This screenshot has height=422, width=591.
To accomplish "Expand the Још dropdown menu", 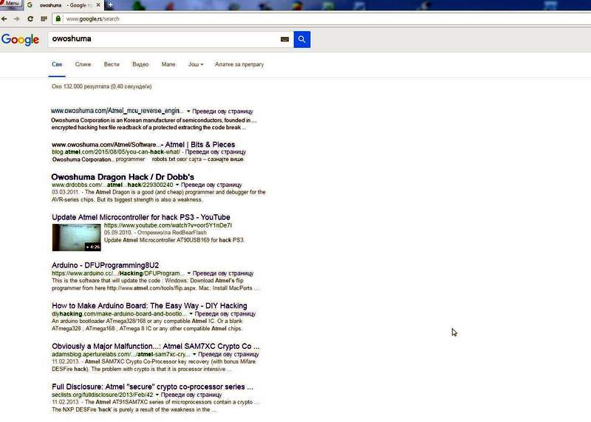I will click(196, 64).
